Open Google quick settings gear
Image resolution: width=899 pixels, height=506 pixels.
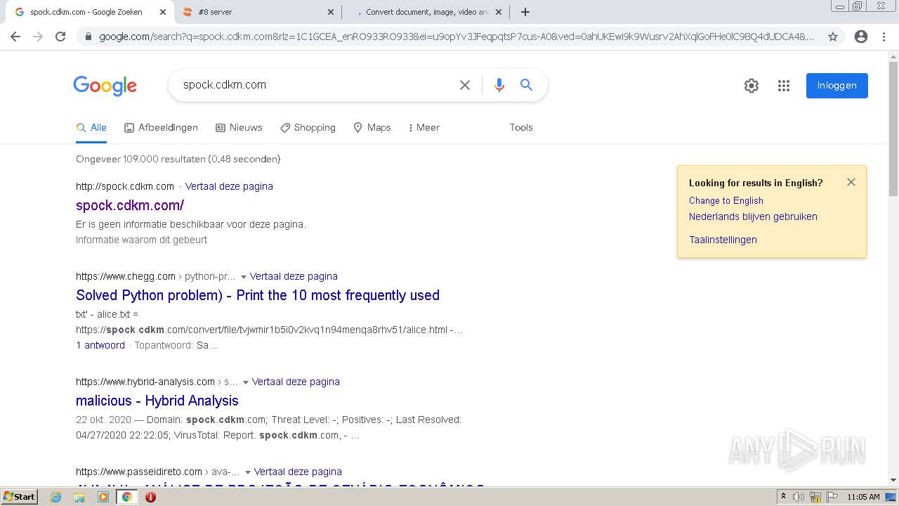[x=752, y=86]
